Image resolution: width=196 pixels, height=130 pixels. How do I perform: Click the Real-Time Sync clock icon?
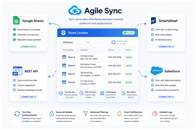[81, 93]
